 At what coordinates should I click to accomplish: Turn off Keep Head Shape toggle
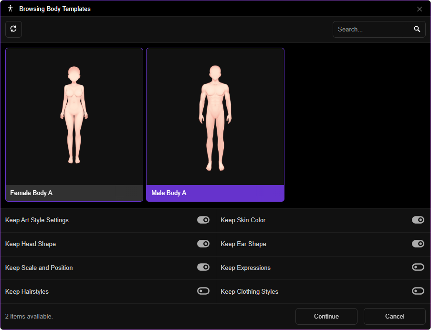tap(203, 244)
